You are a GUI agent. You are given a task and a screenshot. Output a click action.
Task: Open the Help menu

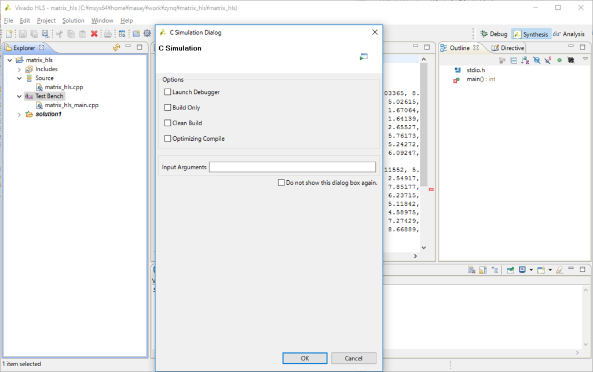pos(127,20)
